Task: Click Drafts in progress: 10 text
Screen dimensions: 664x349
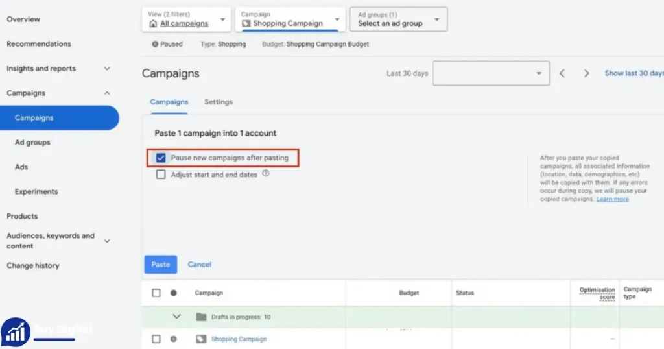Action: coord(241,317)
